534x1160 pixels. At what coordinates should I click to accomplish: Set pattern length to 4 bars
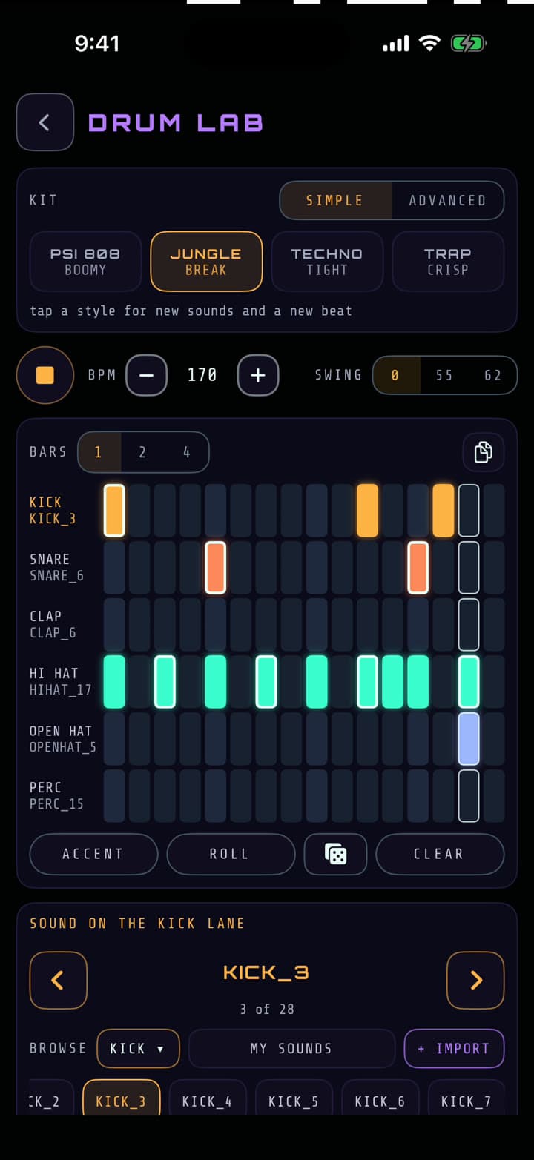click(x=186, y=452)
